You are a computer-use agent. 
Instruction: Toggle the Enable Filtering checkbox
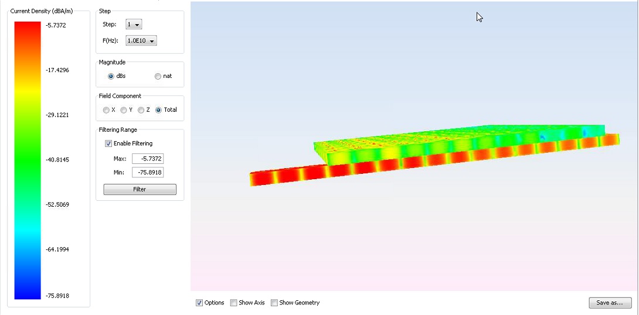(108, 143)
